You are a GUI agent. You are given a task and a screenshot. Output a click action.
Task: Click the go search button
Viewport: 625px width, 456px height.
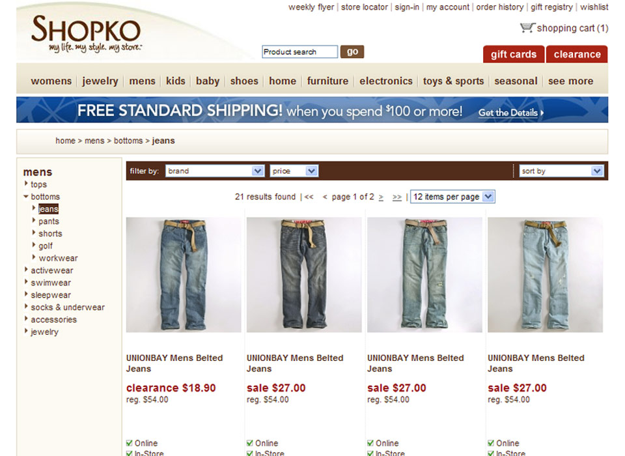point(352,51)
